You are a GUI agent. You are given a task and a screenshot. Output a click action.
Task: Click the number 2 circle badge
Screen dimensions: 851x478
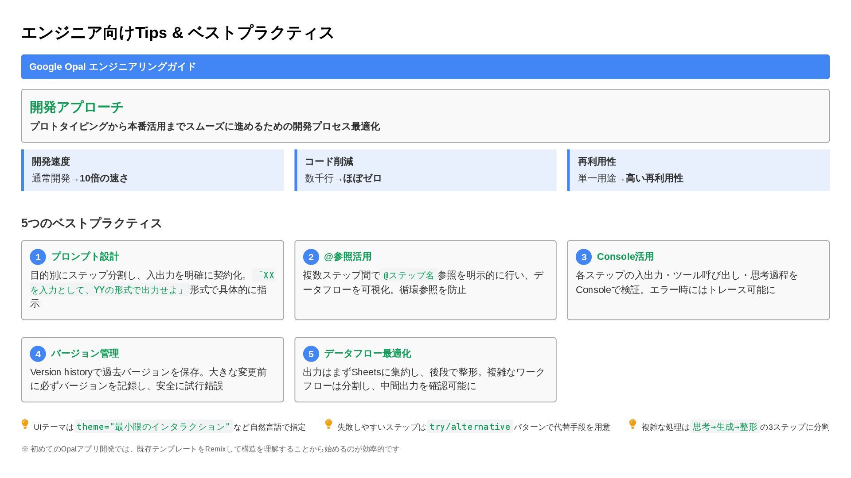[x=311, y=257]
